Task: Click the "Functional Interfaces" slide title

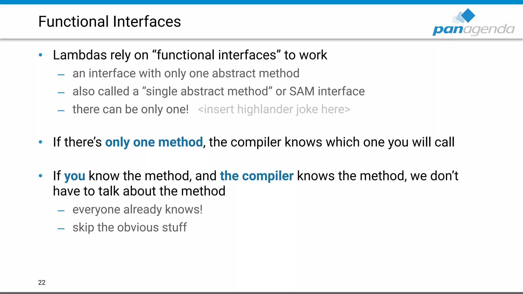Action: 110,21
